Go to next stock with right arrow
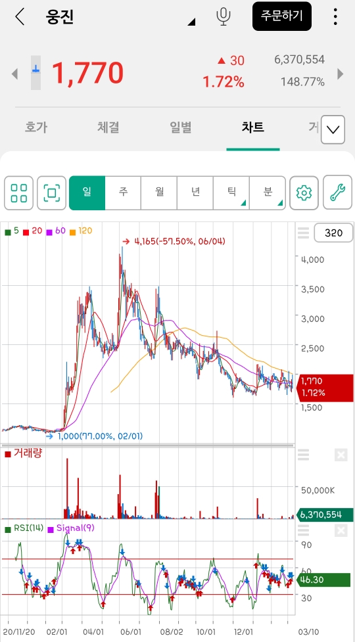The height and width of the screenshot is (642, 355). pyautogui.click(x=341, y=74)
